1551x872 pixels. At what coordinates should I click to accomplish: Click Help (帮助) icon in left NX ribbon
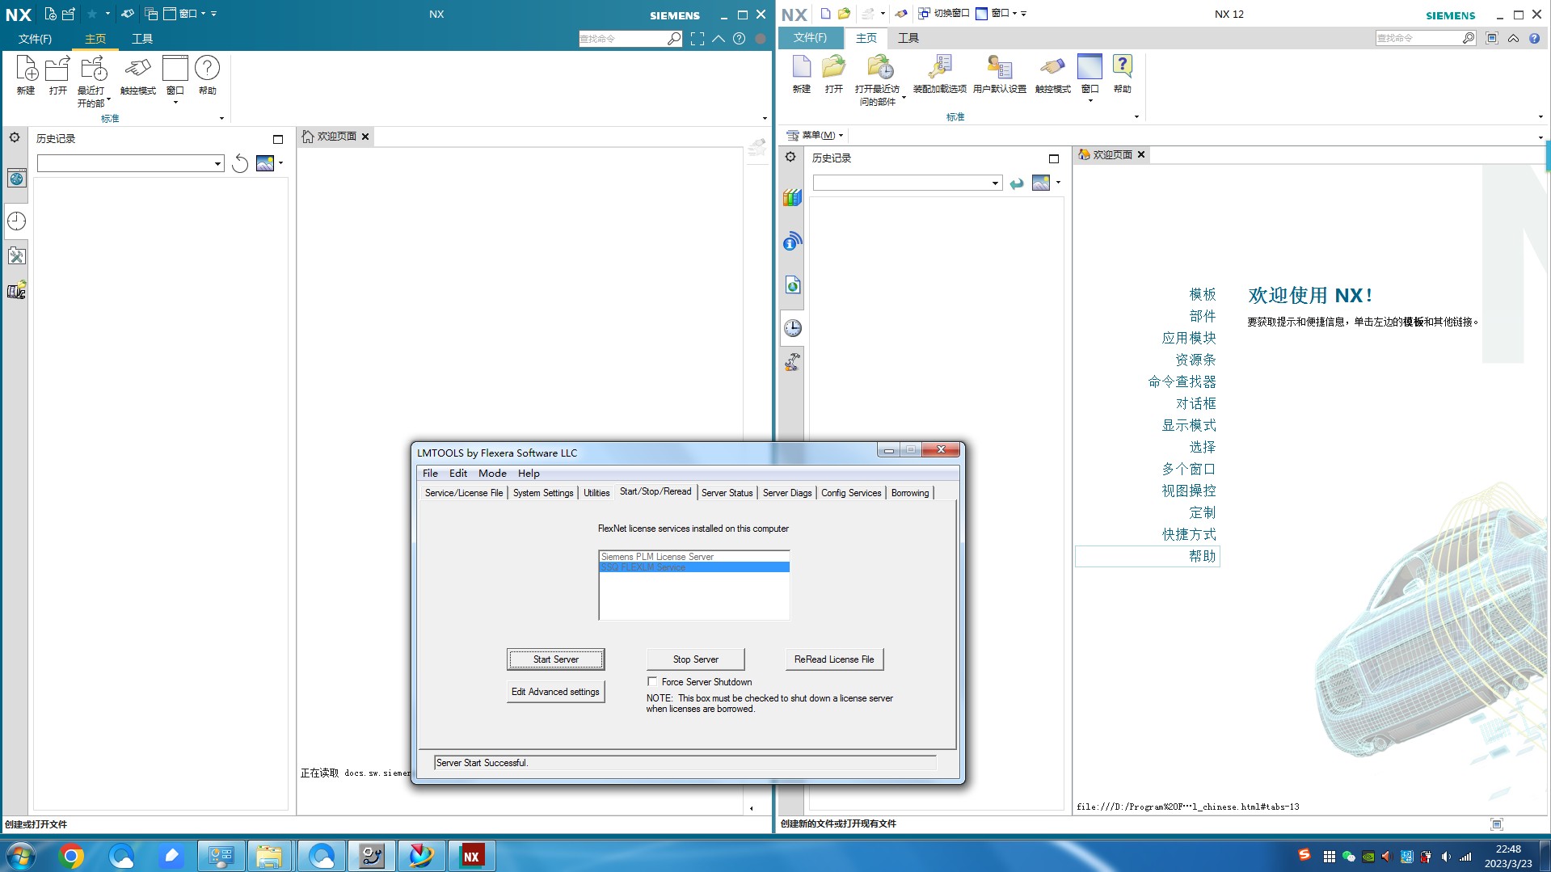[208, 75]
